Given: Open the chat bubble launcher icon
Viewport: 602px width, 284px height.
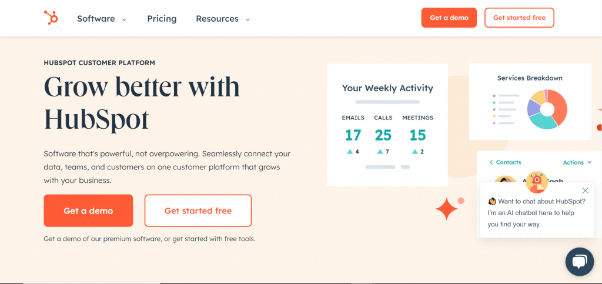Looking at the screenshot, I should pos(580,262).
